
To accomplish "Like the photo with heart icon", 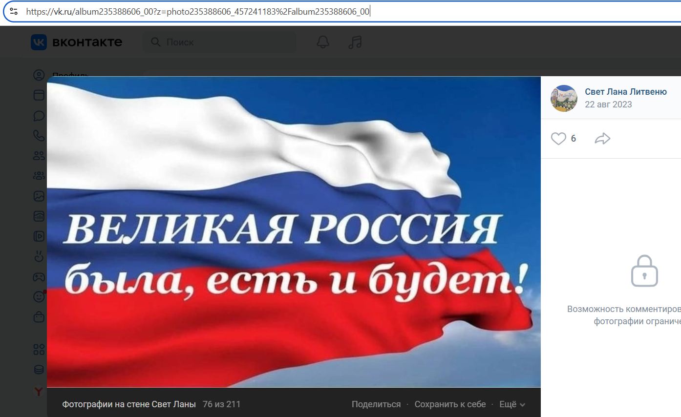I will point(558,139).
